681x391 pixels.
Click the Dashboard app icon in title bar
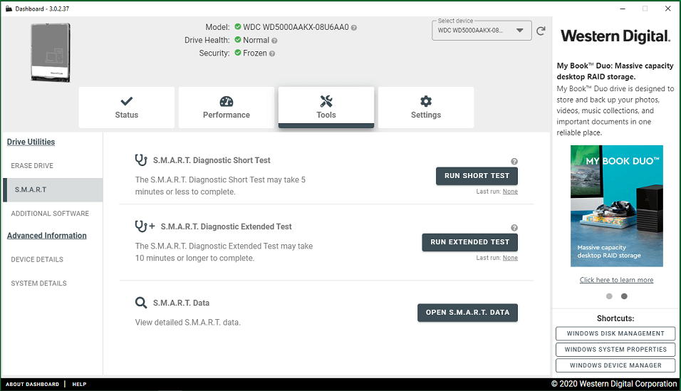pyautogui.click(x=9, y=9)
